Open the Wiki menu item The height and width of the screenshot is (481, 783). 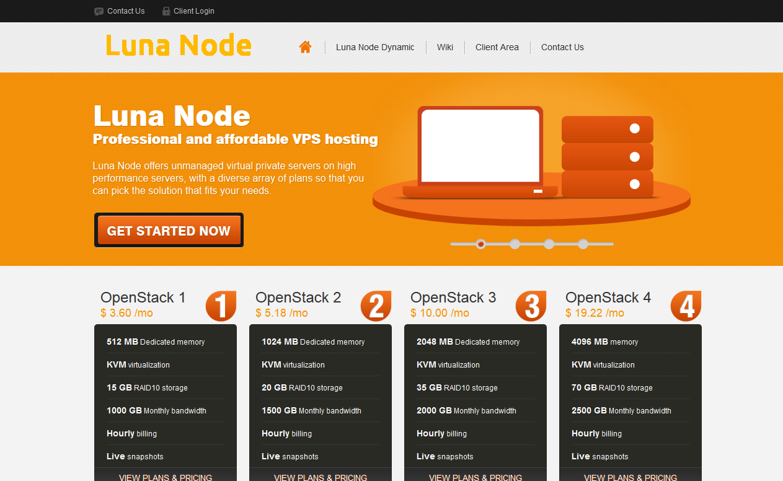445,47
